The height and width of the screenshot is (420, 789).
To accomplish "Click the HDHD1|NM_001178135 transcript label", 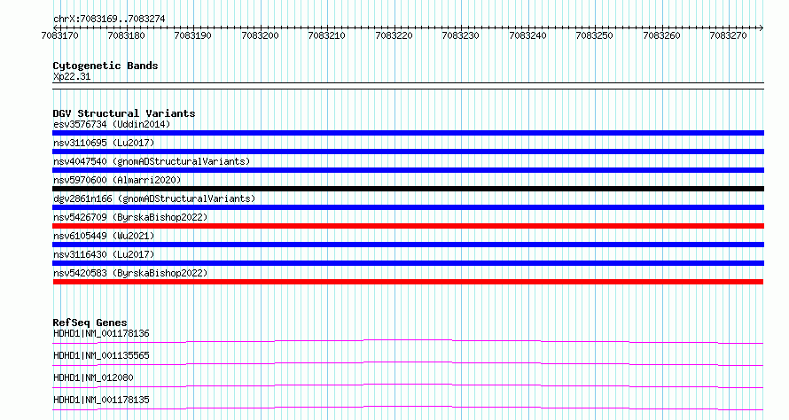I will (x=101, y=400).
